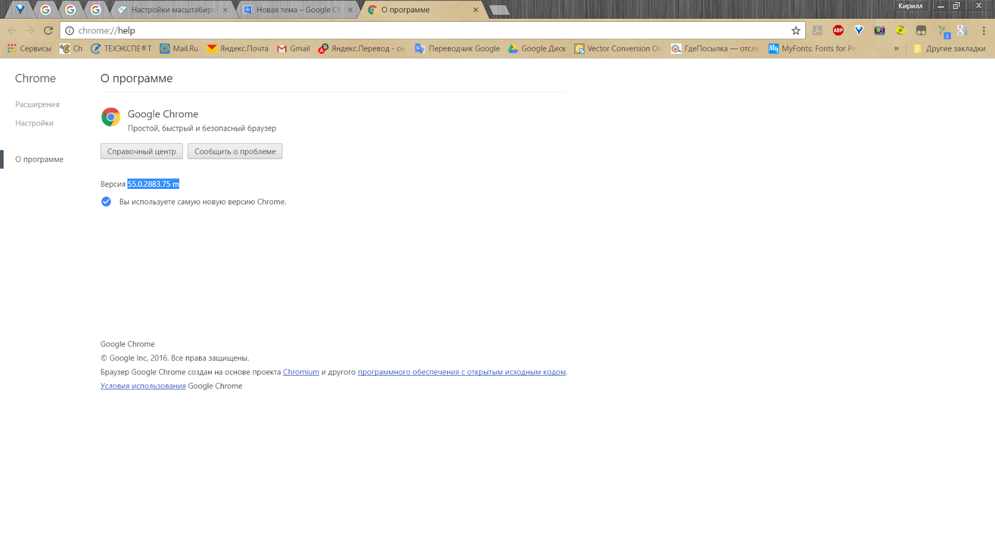This screenshot has height=533, width=995.
Task: Open the Adobe Acrobat PDF extension icon
Action: [818, 30]
